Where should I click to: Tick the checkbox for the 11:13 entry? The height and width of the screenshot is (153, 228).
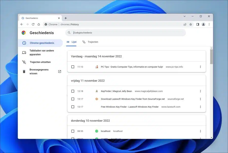pos(73,67)
